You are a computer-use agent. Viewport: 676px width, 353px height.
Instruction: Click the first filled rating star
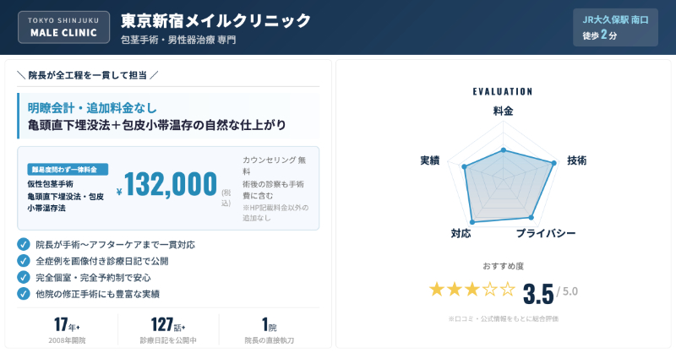[x=437, y=290]
